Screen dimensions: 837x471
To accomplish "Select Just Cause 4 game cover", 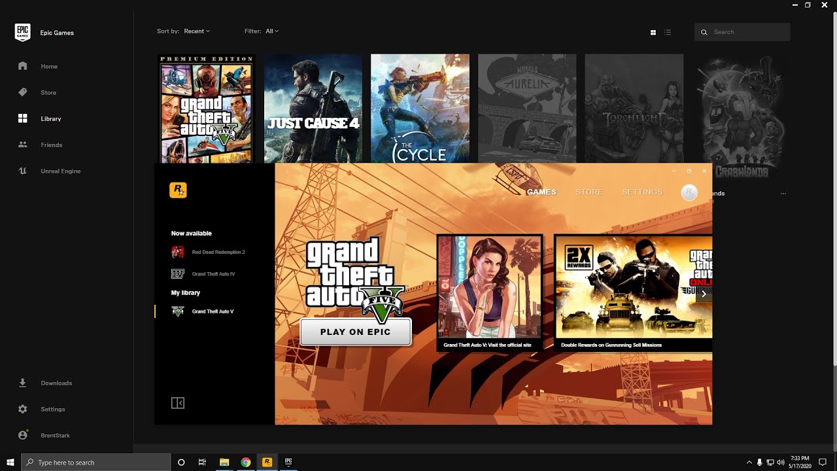I will 313,108.
